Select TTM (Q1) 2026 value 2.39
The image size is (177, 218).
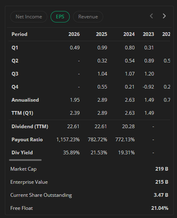(x=75, y=113)
